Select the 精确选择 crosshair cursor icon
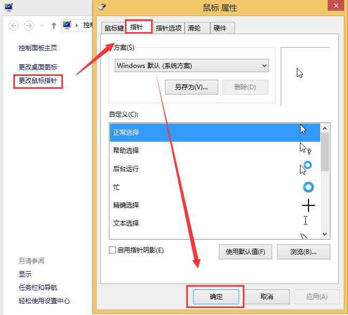 tap(309, 205)
